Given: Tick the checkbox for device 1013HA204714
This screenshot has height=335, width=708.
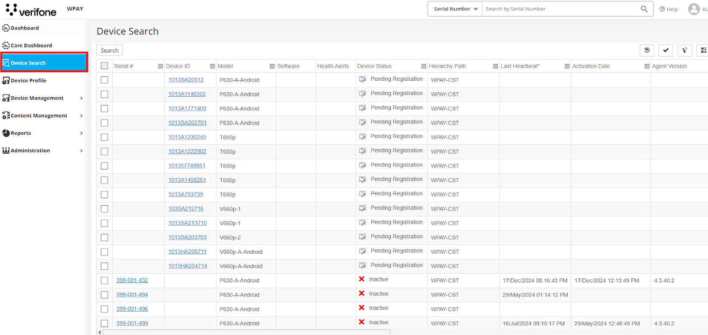Looking at the screenshot, I should click(x=104, y=266).
